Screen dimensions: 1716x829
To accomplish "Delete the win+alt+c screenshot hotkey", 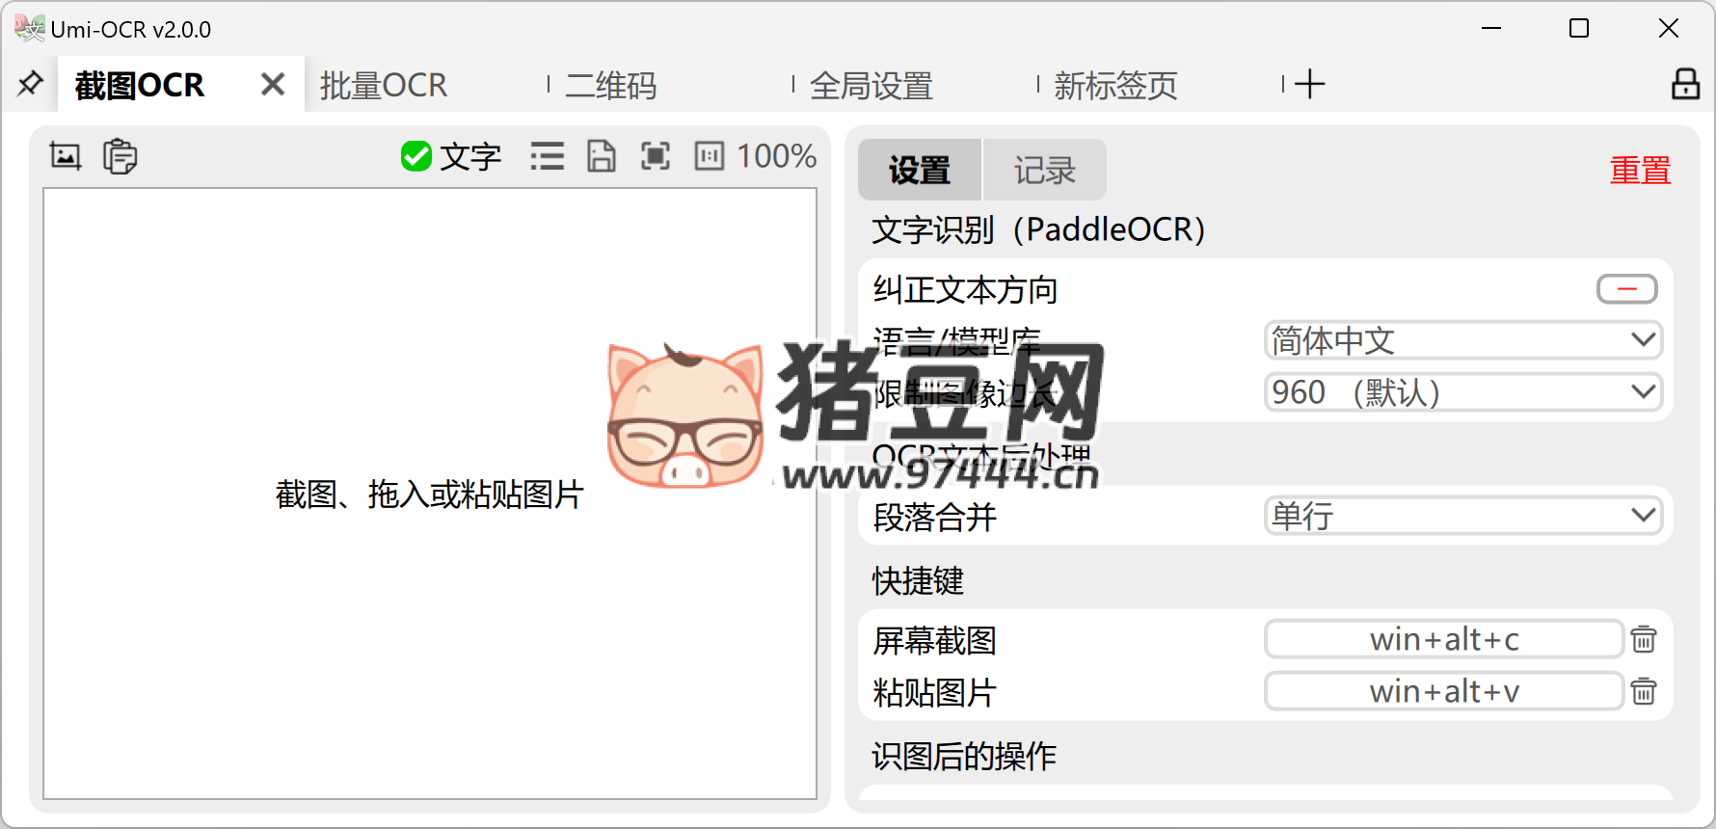I will coord(1644,639).
